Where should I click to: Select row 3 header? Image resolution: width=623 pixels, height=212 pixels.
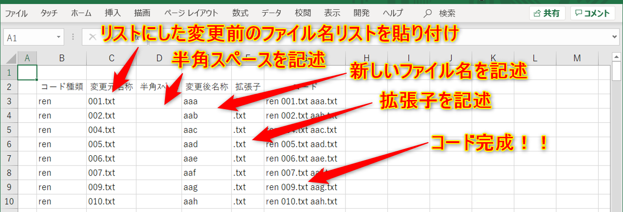click(9, 101)
